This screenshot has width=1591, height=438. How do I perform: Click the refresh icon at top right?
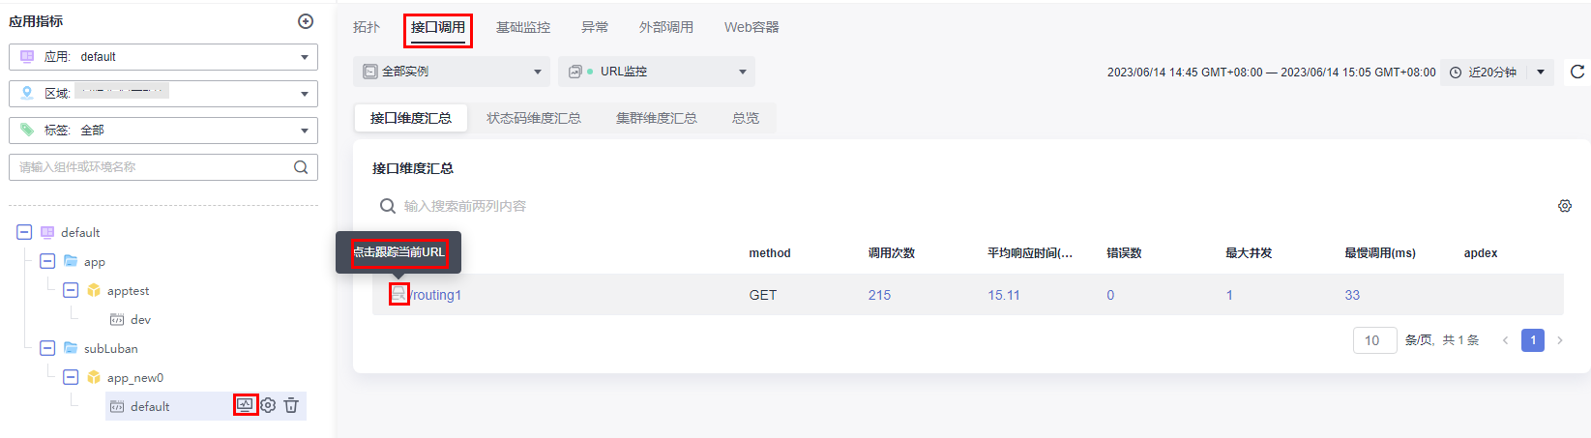pyautogui.click(x=1577, y=72)
